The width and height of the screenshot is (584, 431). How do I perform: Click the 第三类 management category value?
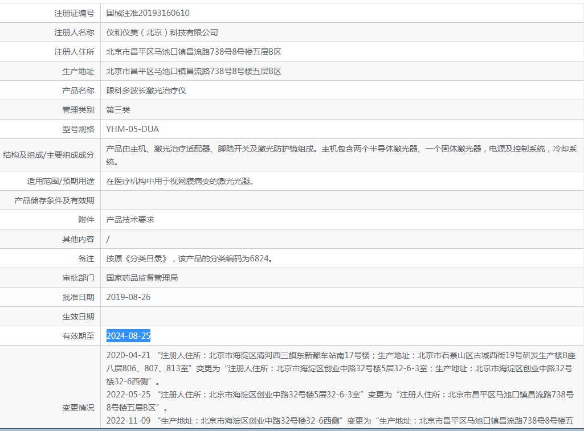(119, 110)
